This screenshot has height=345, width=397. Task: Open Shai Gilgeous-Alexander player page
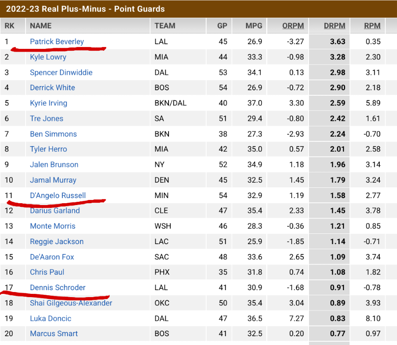(x=71, y=303)
